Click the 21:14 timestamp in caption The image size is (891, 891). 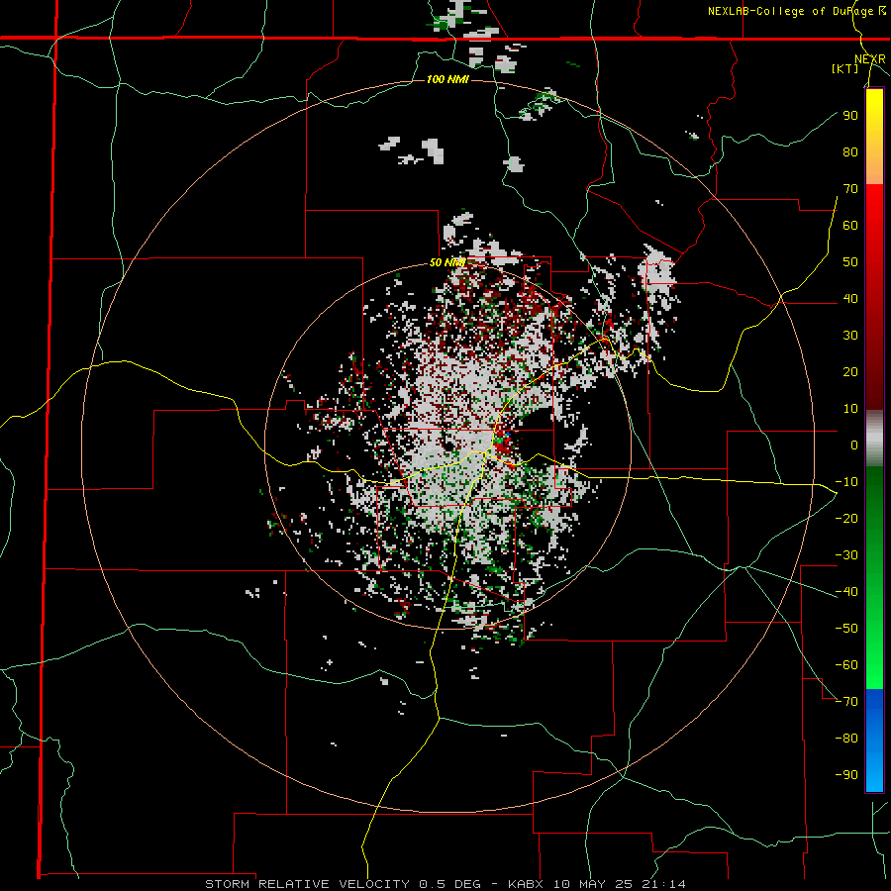click(664, 884)
